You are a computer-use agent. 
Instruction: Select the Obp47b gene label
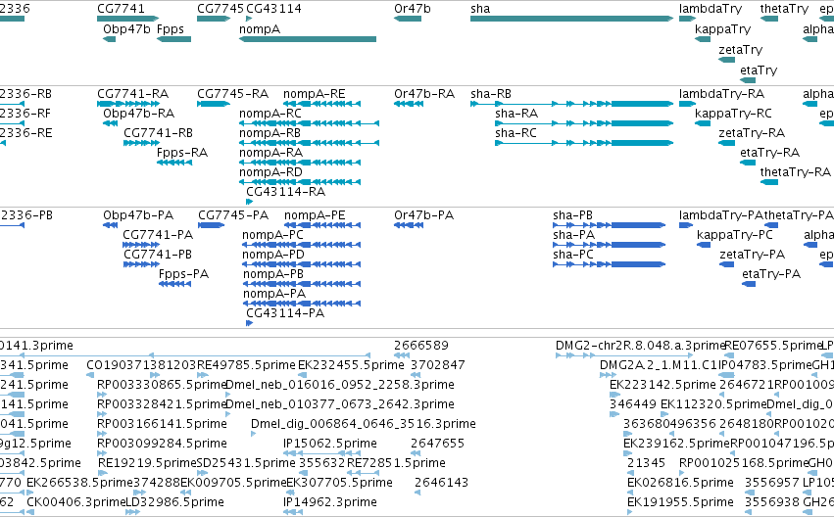(x=126, y=29)
